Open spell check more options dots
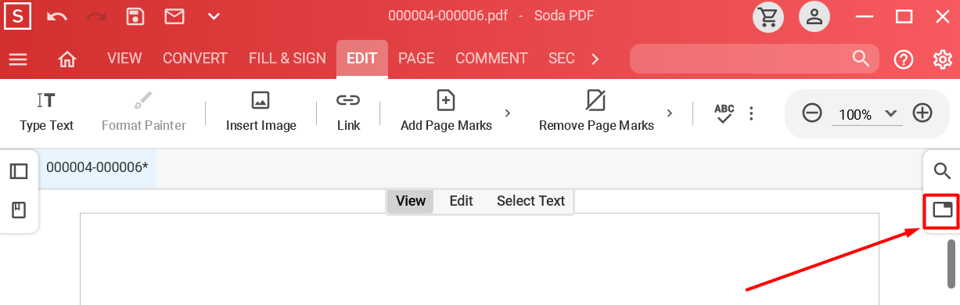 point(751,113)
